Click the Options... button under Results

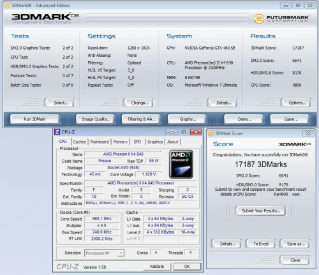point(296,103)
